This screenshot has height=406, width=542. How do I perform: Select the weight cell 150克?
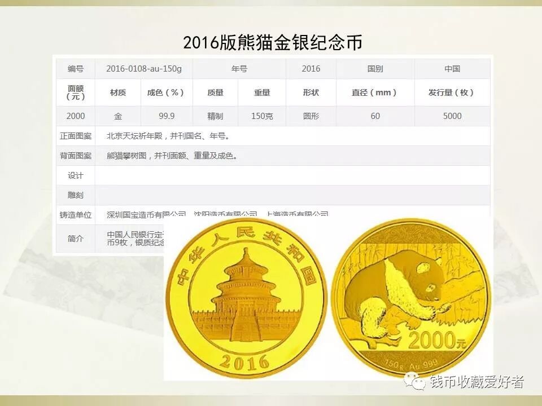(x=261, y=116)
